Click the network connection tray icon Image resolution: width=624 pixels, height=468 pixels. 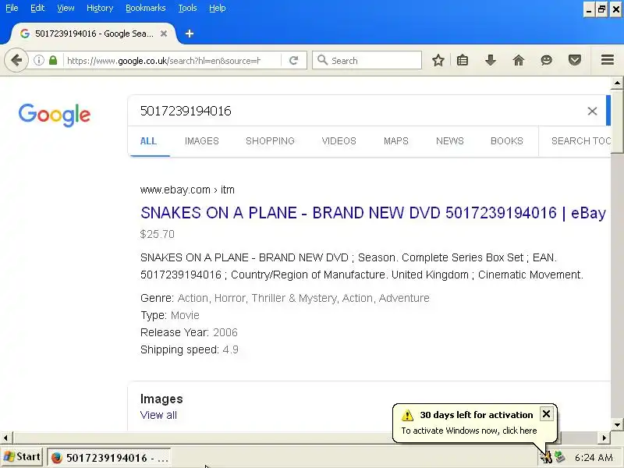[559, 457]
